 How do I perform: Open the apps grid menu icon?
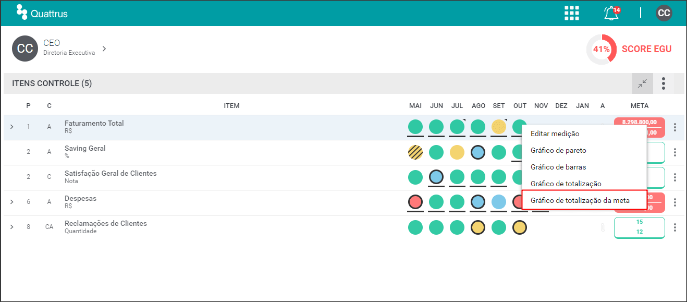(572, 13)
